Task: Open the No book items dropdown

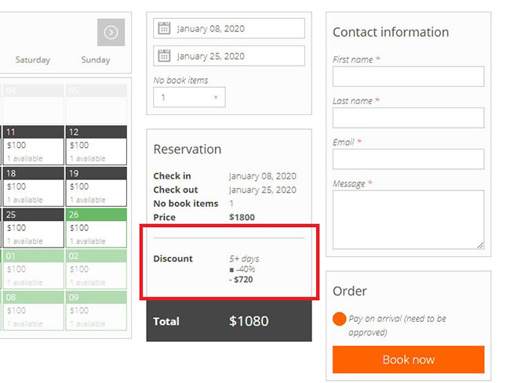Action: [x=189, y=97]
